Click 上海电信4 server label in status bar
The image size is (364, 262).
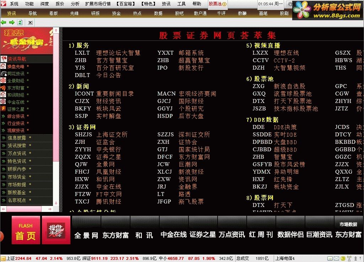point(285,258)
